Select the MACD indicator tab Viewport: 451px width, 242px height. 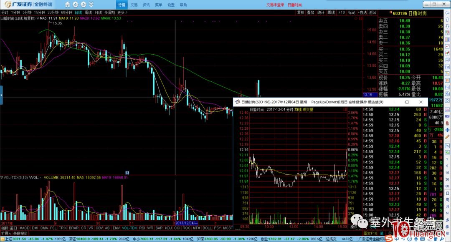pos(25,228)
